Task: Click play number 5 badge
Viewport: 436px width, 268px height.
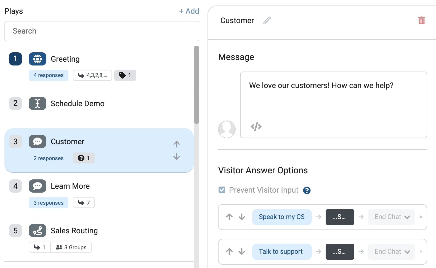Action: click(15, 231)
